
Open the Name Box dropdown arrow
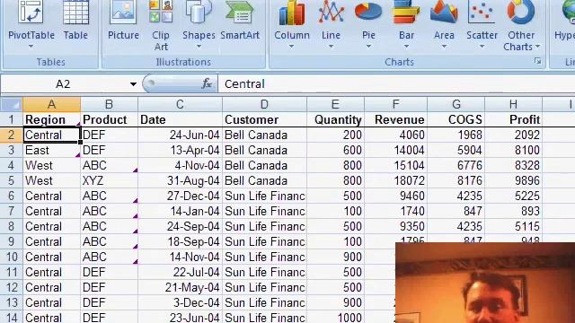point(133,84)
